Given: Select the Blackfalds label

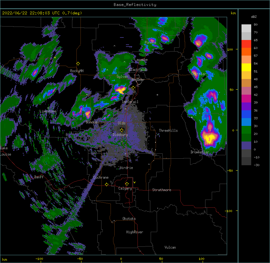Looking at the screenshot, I should click(x=138, y=70).
